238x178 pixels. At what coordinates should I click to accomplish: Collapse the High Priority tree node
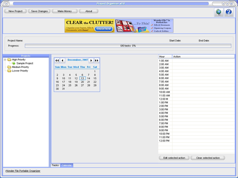click(x=5, y=60)
